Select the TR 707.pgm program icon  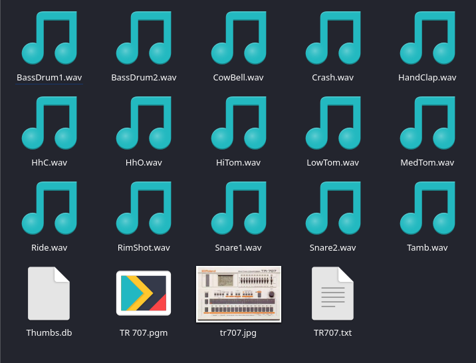(x=144, y=293)
